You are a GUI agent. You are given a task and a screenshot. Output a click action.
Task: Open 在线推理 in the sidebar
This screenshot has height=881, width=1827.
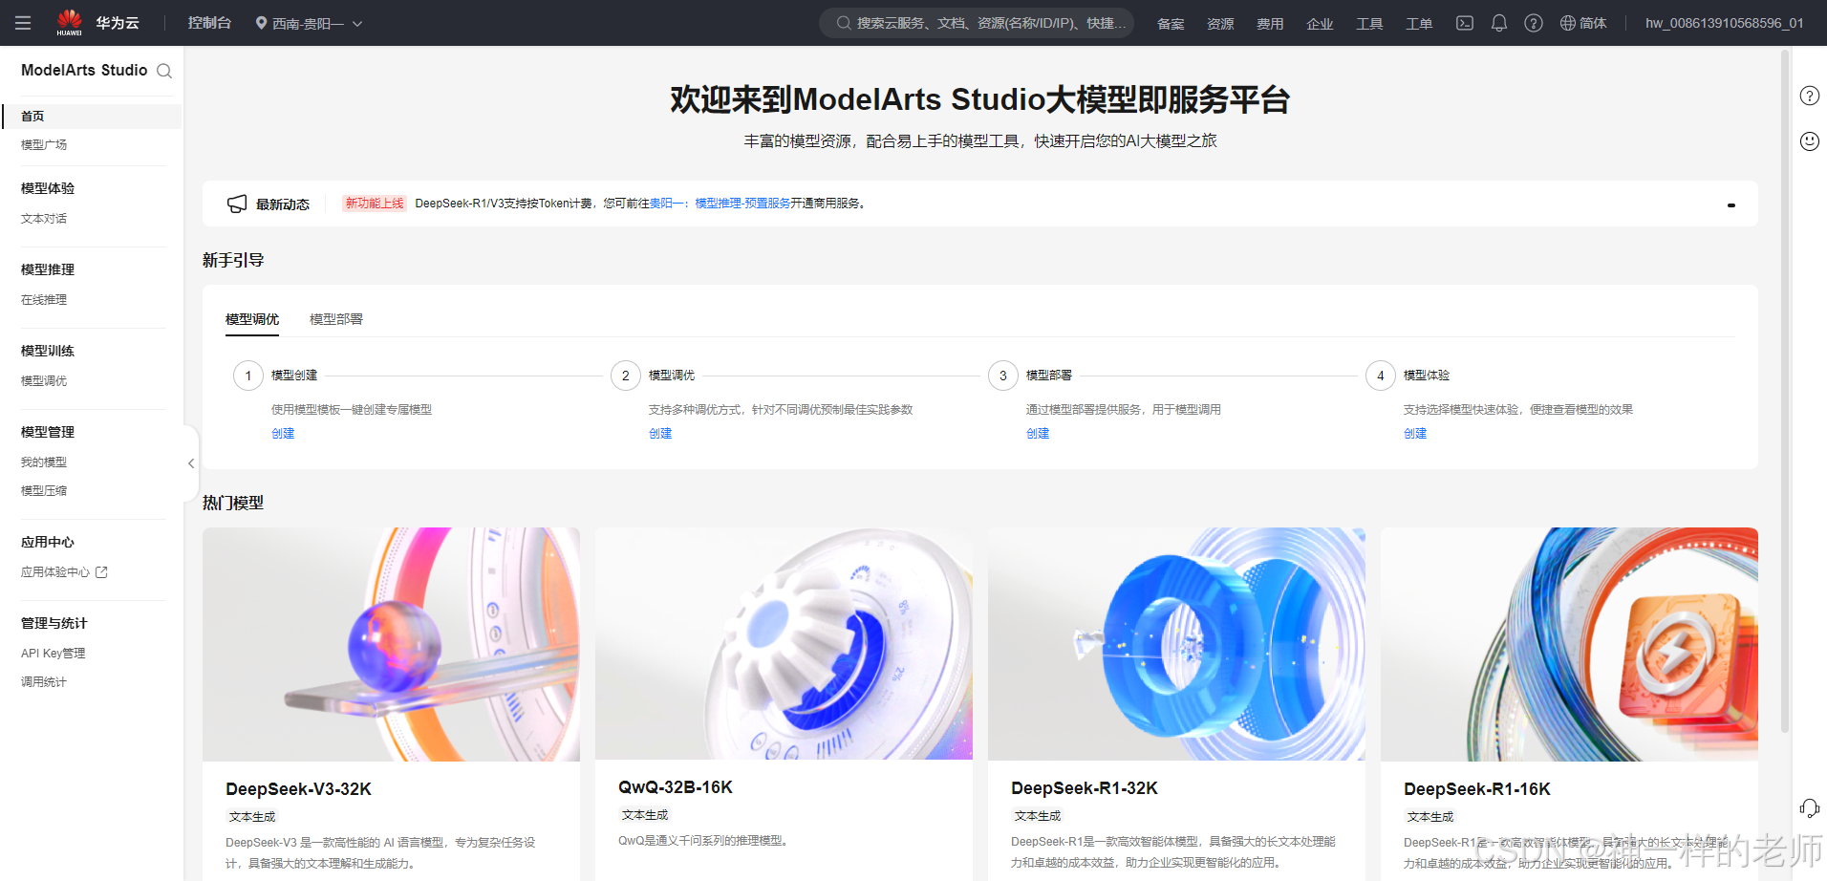[44, 300]
